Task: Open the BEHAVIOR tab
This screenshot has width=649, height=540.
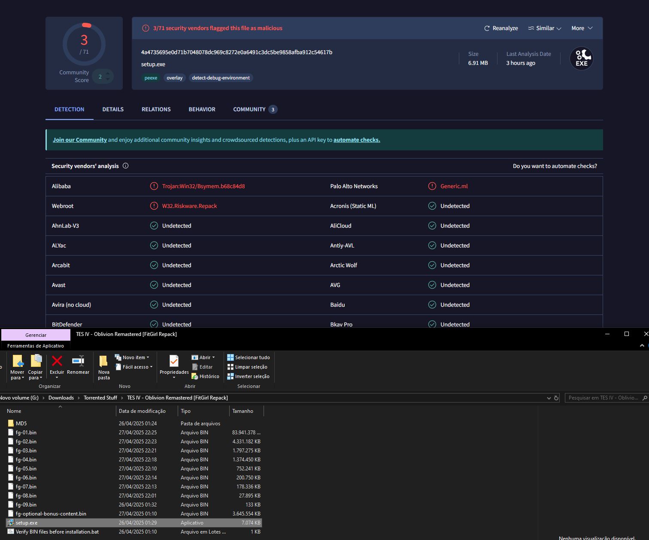Action: [202, 110]
